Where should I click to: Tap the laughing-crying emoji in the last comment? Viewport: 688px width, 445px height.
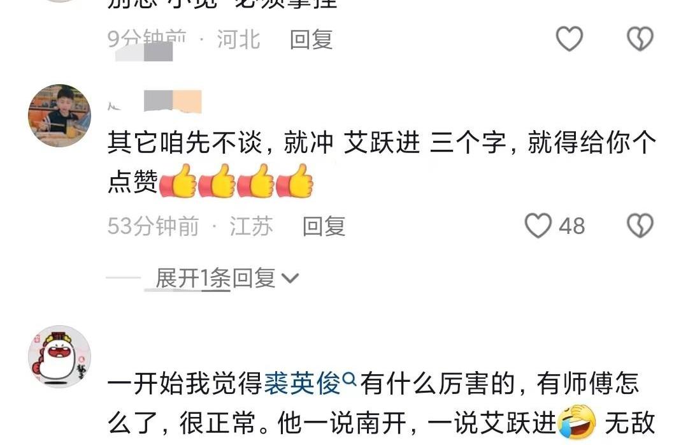tap(577, 421)
